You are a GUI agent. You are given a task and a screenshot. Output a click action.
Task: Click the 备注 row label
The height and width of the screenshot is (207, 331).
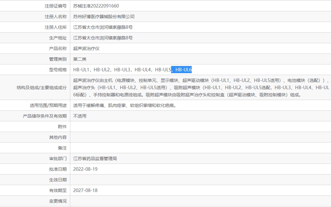(x=62, y=148)
